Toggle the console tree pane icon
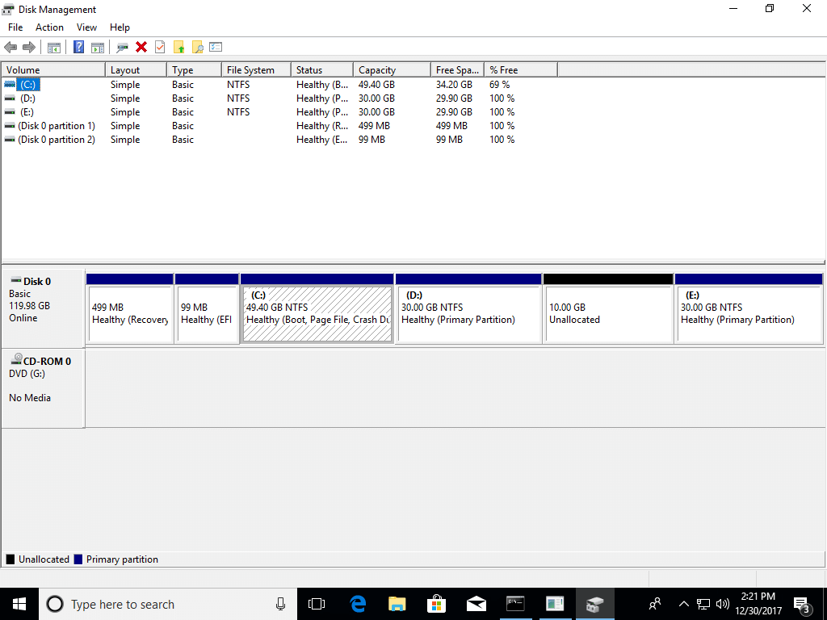The width and height of the screenshot is (827, 620). point(54,48)
